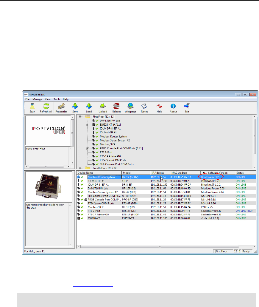
Task: Click the Reboot toolbar icon
Action: 117,108
